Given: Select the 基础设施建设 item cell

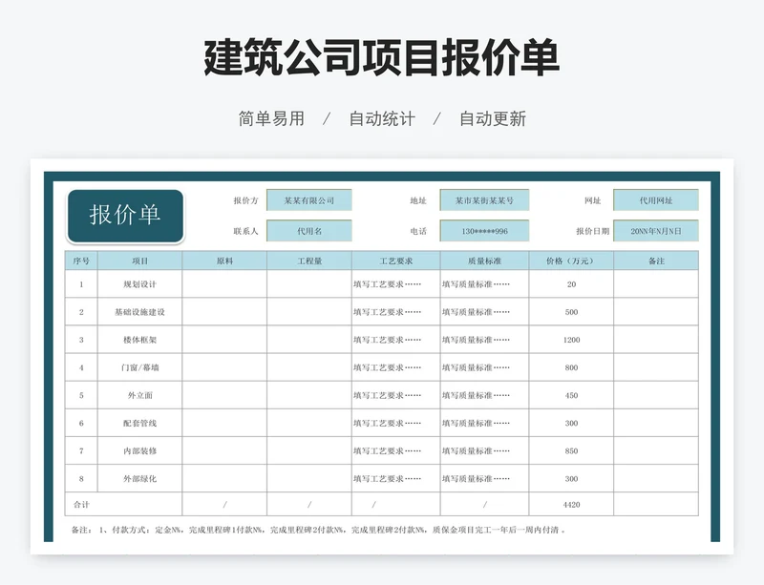Looking at the screenshot, I should (139, 312).
